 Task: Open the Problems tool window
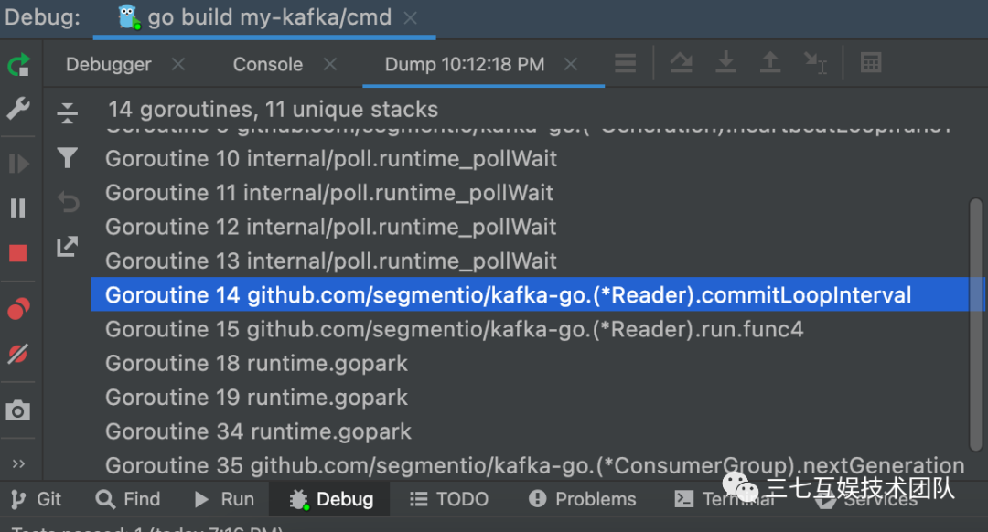pyautogui.click(x=582, y=499)
